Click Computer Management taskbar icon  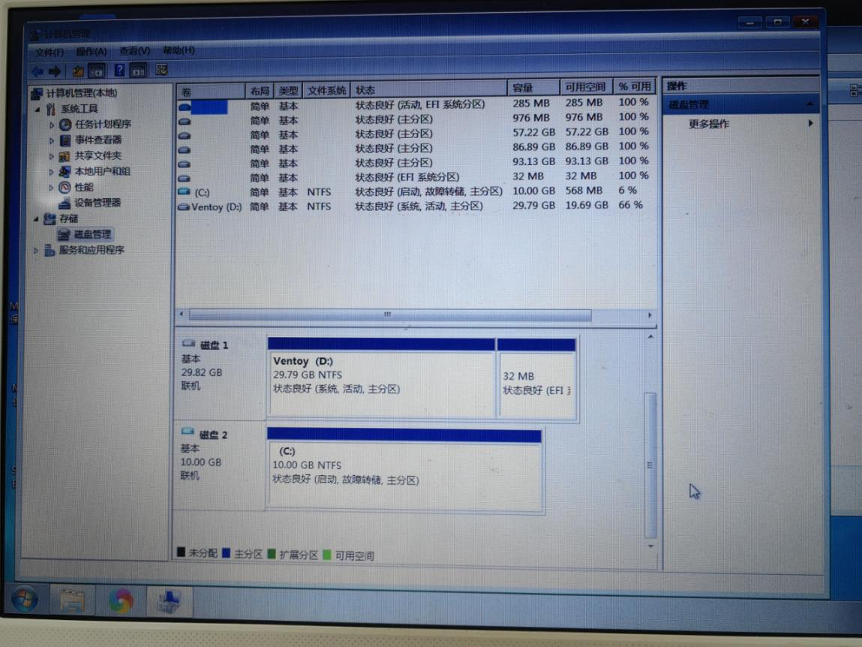coord(169,600)
